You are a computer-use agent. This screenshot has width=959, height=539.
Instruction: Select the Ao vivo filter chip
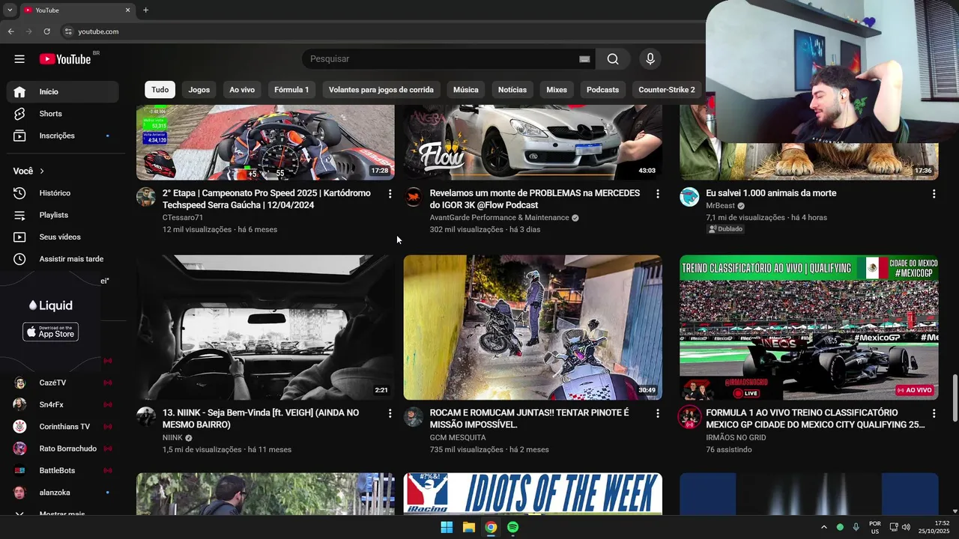coord(242,90)
